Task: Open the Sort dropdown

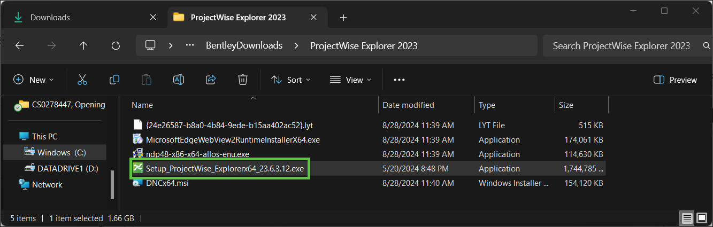Action: (x=290, y=80)
